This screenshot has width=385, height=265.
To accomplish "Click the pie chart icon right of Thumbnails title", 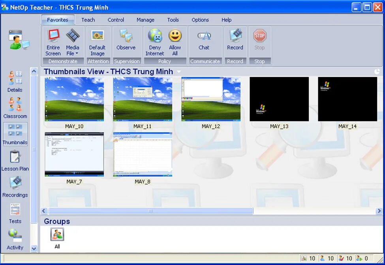I will (x=377, y=72).
